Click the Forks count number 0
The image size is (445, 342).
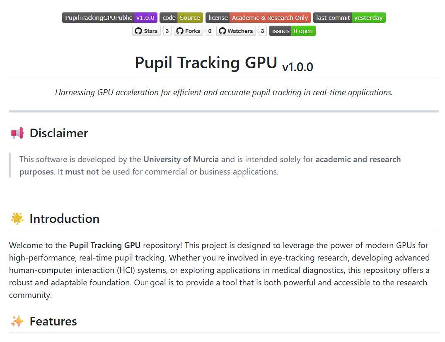click(210, 31)
